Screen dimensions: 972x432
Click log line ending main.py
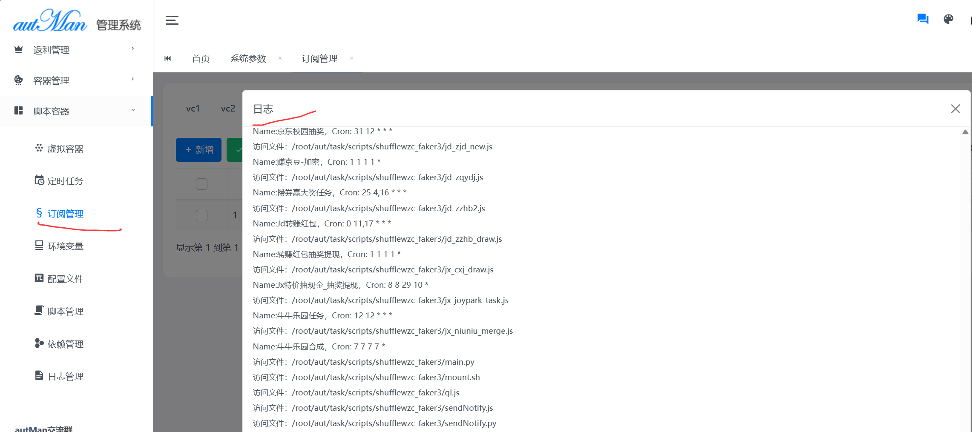pyautogui.click(x=364, y=362)
